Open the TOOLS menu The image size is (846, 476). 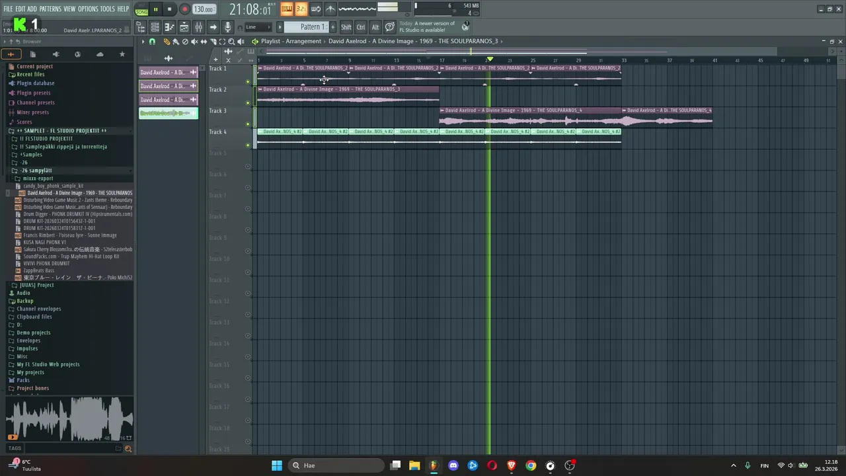pyautogui.click(x=107, y=9)
